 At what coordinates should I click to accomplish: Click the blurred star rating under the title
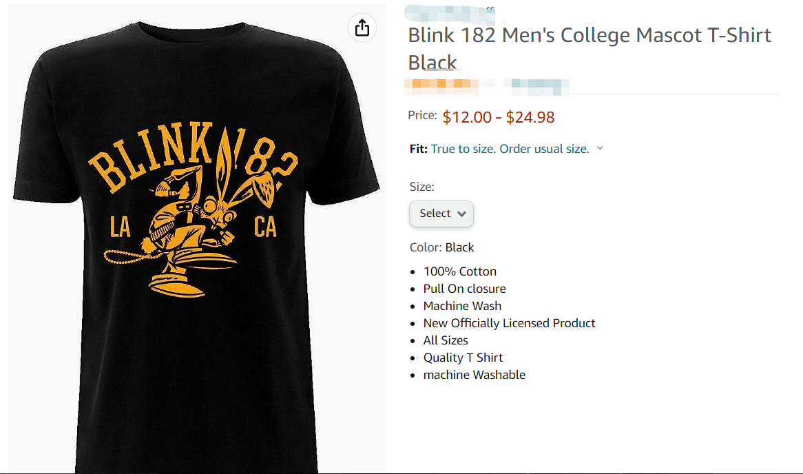tap(441, 86)
